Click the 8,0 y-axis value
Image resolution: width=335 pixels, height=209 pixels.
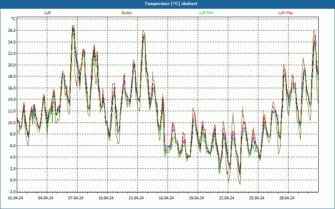point(13,134)
